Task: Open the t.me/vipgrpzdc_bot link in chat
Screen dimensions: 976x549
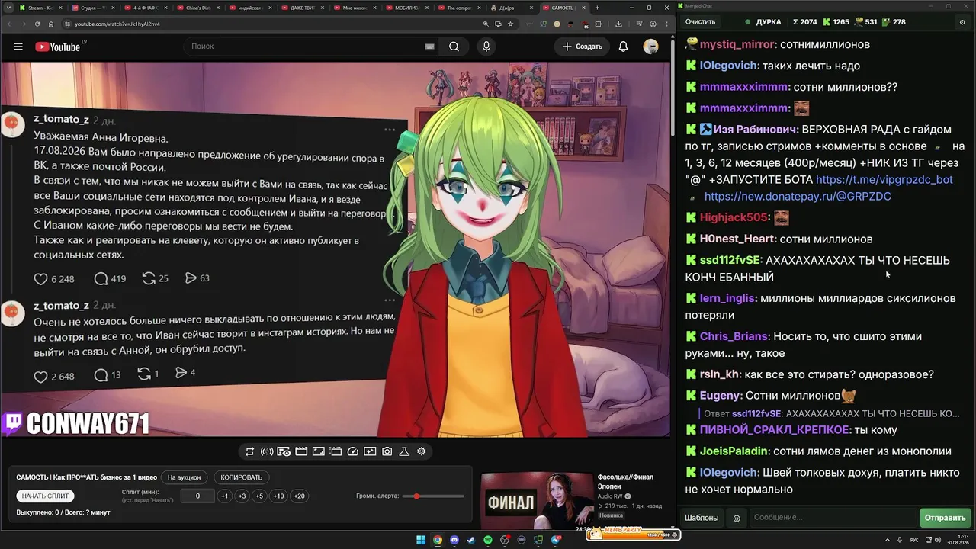Action: pos(884,180)
